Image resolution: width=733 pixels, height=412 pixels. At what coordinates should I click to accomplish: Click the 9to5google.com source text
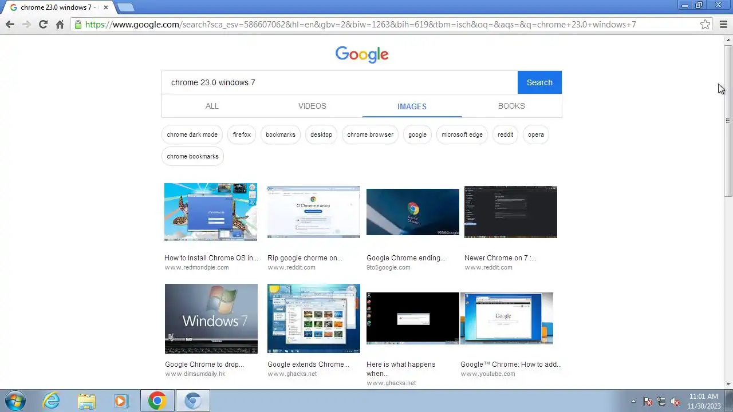388,267
